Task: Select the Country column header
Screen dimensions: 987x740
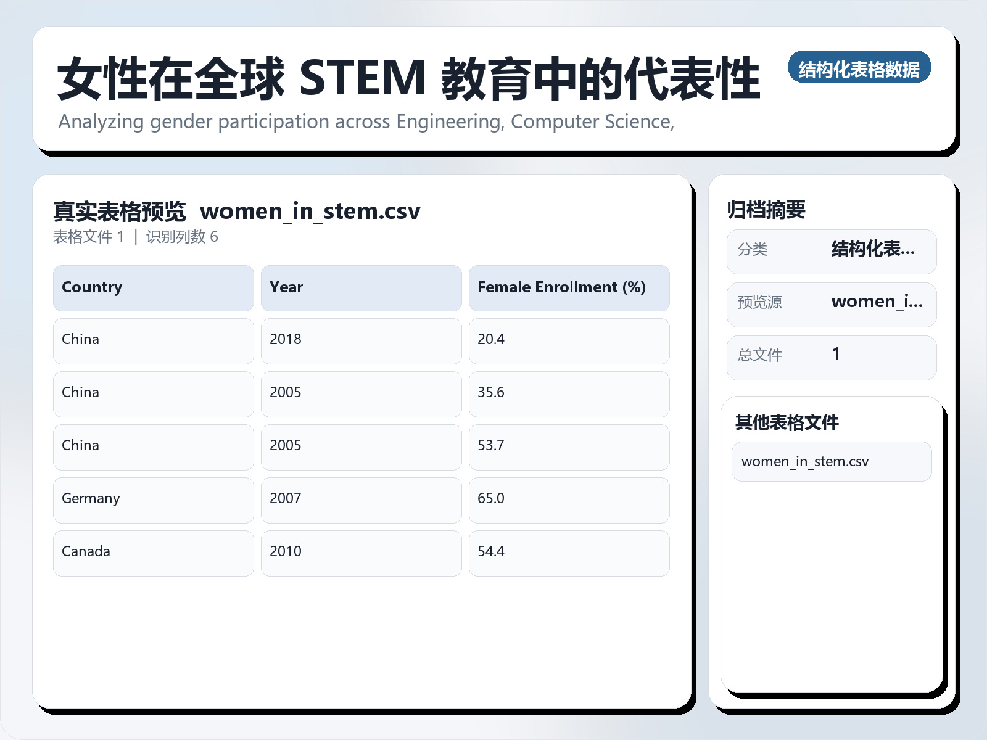Action: [153, 287]
